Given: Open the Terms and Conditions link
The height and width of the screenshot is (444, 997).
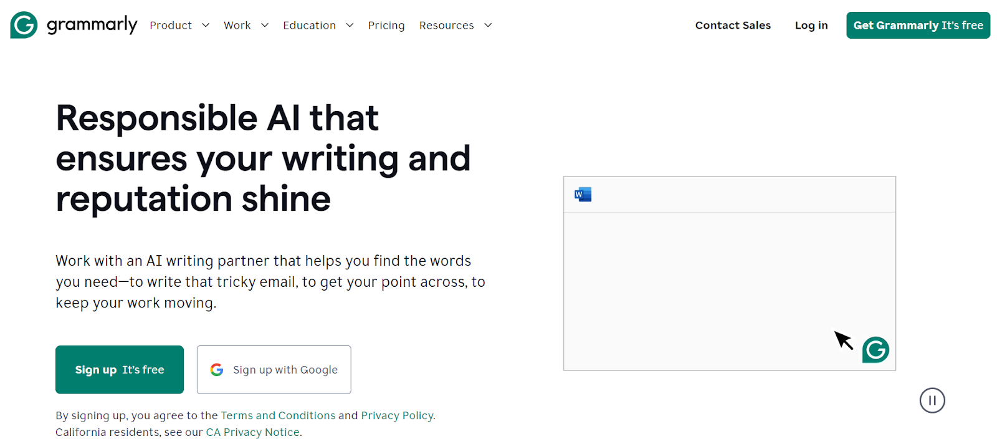Looking at the screenshot, I should pos(278,415).
